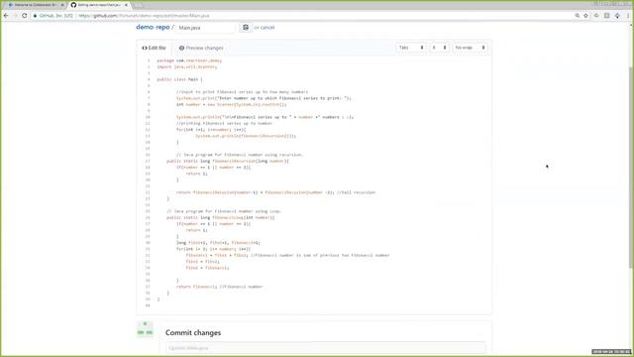Select the Edit file tab

pos(155,48)
